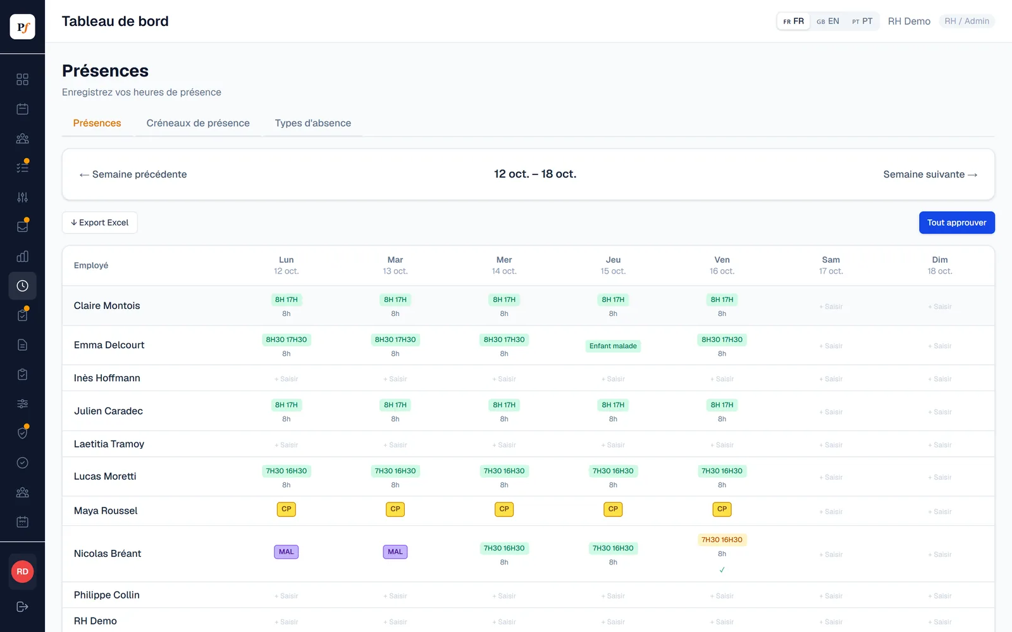Click the green checkmark under Nicolas Bréant Friday
This screenshot has height=632, width=1012.
[722, 569]
